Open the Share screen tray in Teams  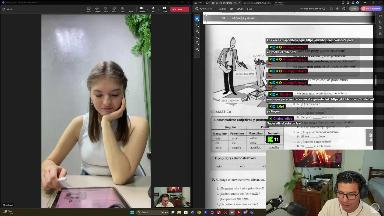coord(165,9)
